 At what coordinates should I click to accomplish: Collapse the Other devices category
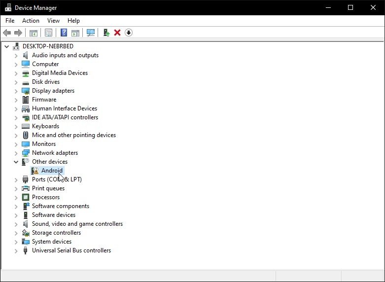[16, 162]
